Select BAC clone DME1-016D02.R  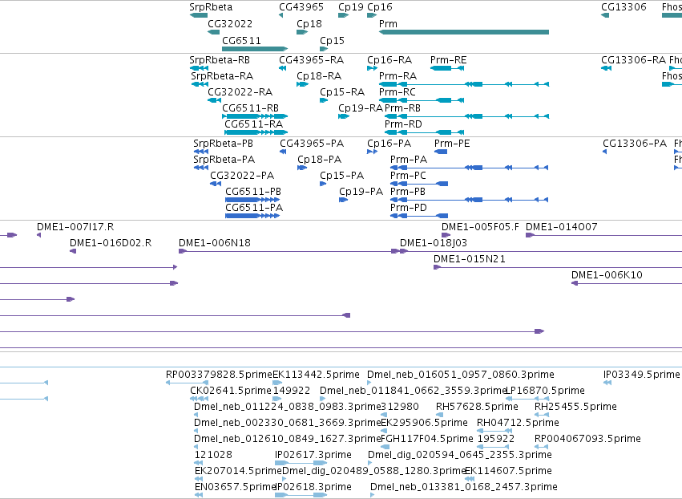click(x=111, y=243)
